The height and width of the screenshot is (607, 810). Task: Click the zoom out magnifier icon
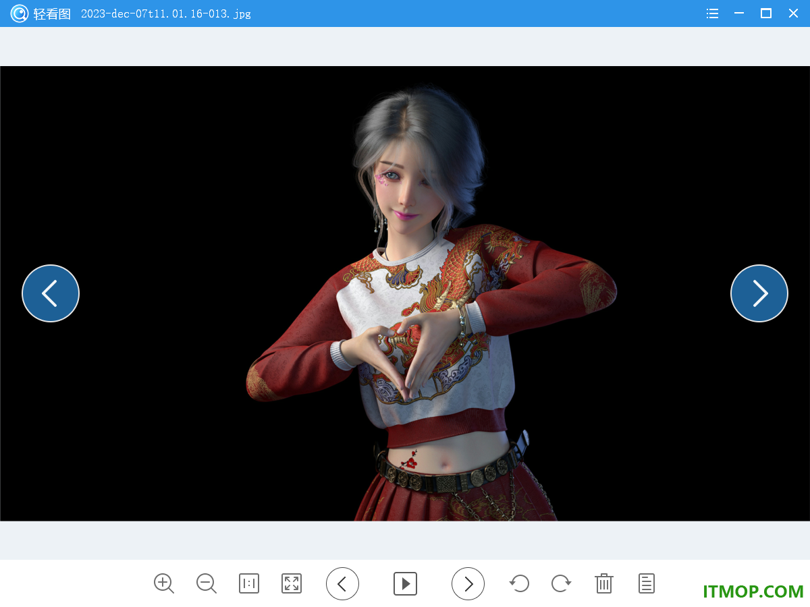click(207, 583)
